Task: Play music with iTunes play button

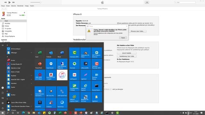Action: click(x=10, y=2)
